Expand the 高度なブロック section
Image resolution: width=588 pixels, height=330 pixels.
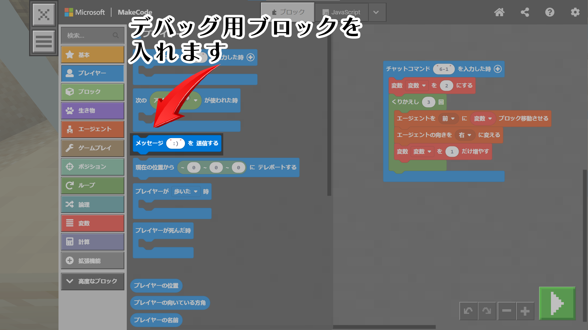coord(92,281)
